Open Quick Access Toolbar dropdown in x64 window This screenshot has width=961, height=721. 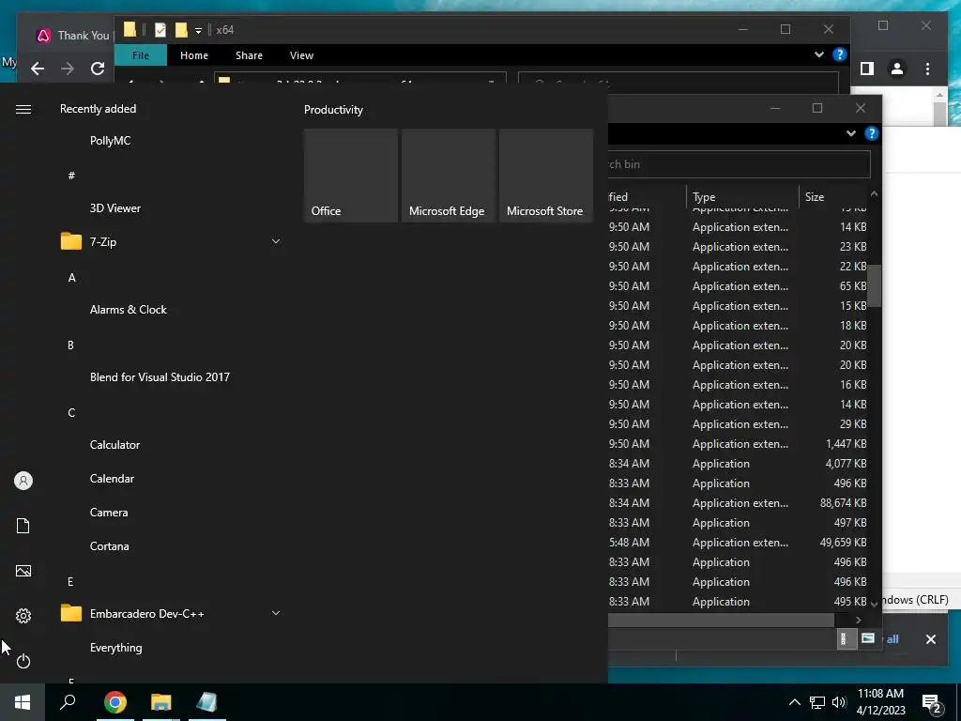tap(198, 30)
